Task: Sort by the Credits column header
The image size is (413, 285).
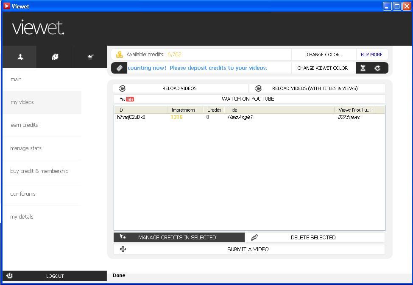Action: pyautogui.click(x=214, y=110)
